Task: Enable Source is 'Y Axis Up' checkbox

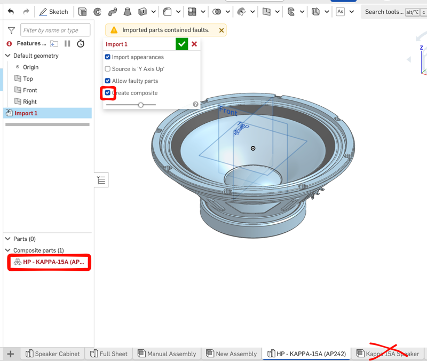Action: [108, 69]
